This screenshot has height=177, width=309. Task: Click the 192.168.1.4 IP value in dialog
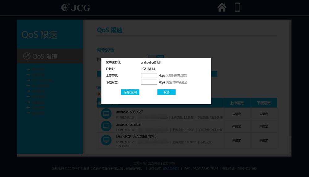click(148, 69)
